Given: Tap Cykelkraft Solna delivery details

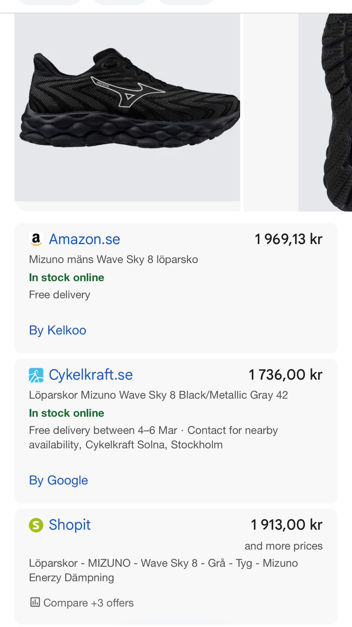Looking at the screenshot, I should [x=153, y=437].
